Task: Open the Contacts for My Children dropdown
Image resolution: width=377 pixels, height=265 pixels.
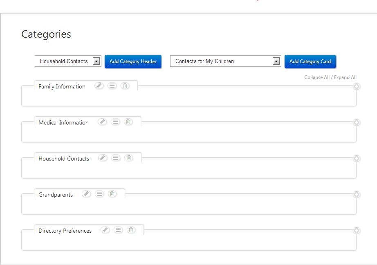Action: click(276, 61)
